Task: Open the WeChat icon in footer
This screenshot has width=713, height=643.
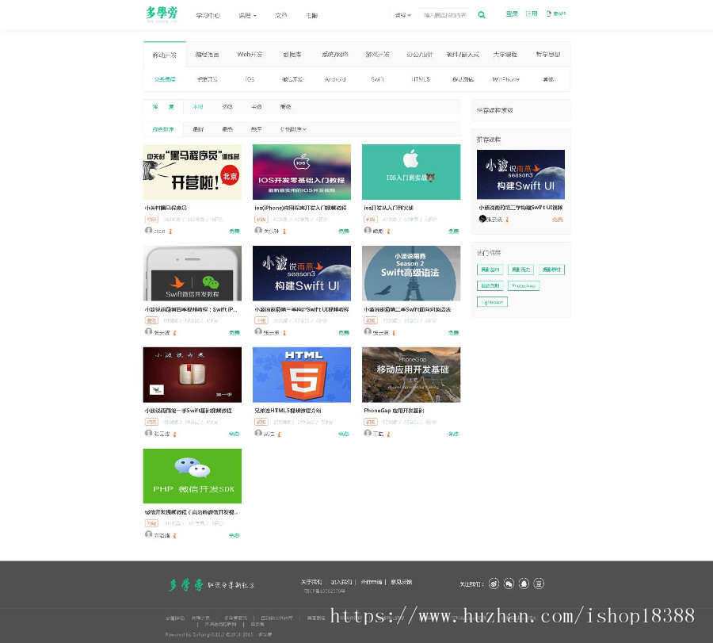Action: (509, 584)
